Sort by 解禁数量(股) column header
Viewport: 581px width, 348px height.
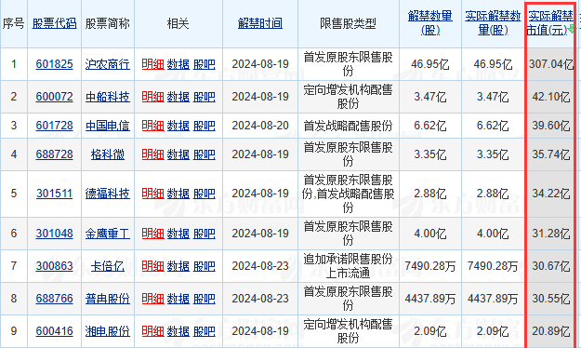click(x=430, y=23)
